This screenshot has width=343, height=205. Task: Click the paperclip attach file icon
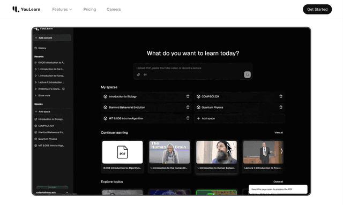pos(138,74)
